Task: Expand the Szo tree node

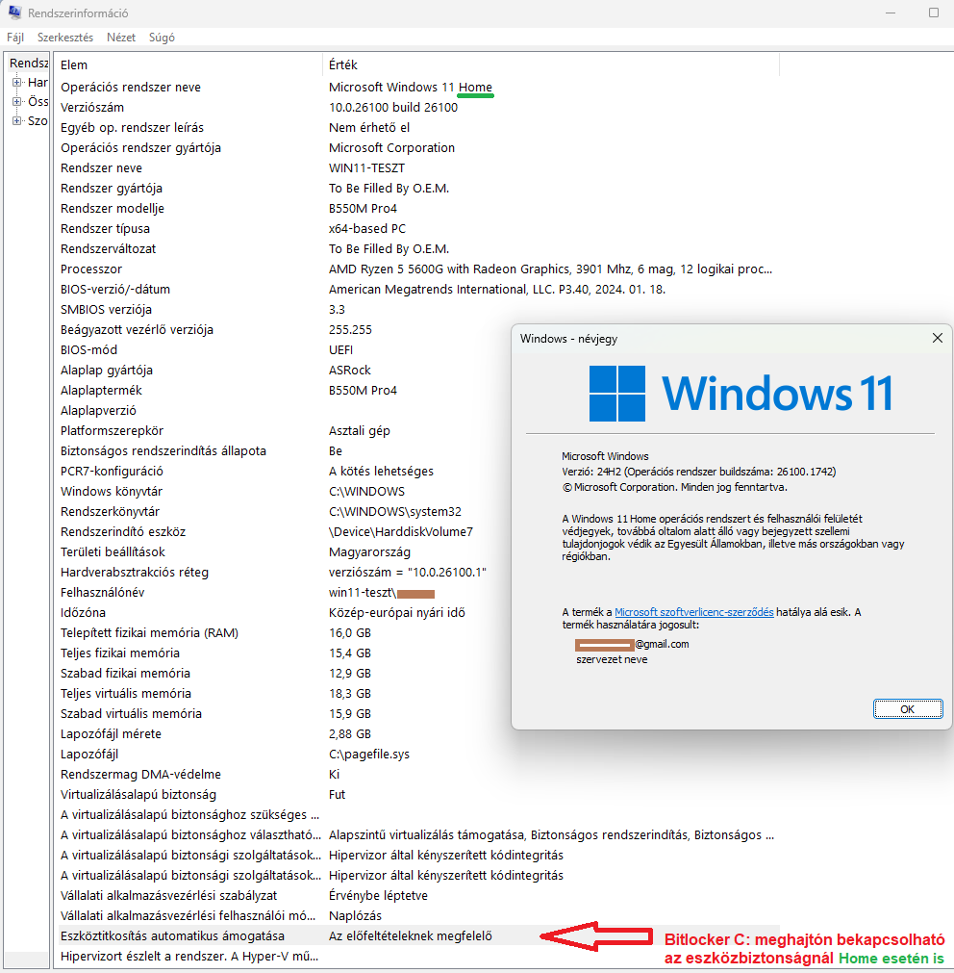Action: point(16,120)
